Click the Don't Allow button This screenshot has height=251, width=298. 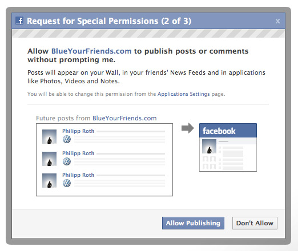tap(255, 223)
